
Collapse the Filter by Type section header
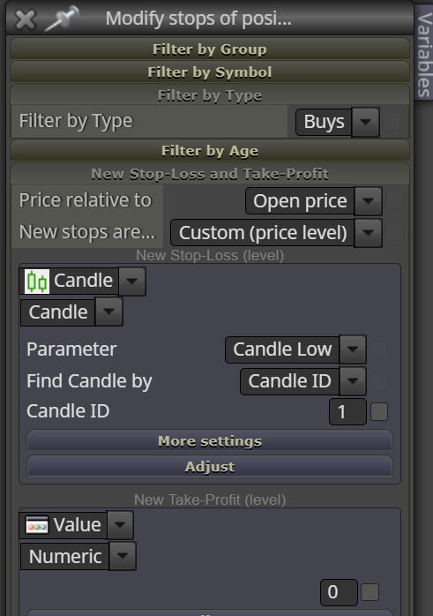point(210,95)
